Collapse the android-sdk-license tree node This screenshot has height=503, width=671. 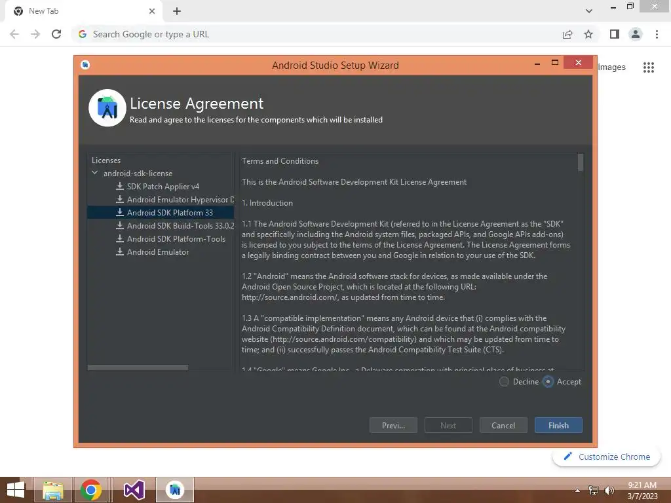click(94, 173)
